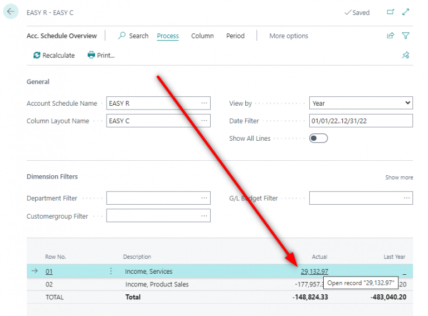
Task: Pin the action bar icon
Action: click(x=406, y=55)
